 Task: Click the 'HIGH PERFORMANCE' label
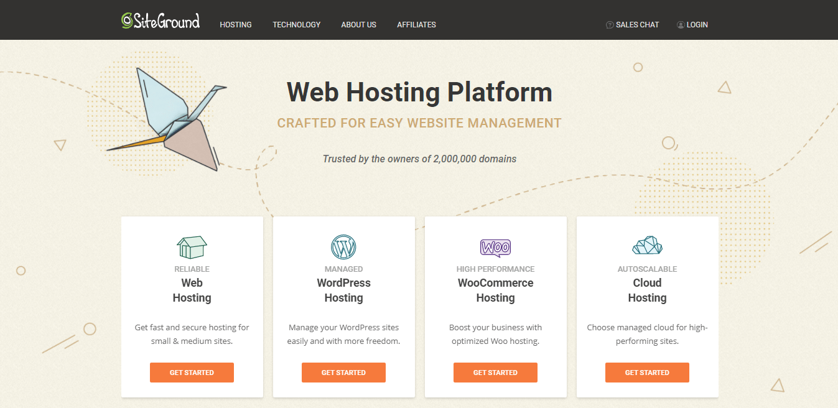(495, 269)
